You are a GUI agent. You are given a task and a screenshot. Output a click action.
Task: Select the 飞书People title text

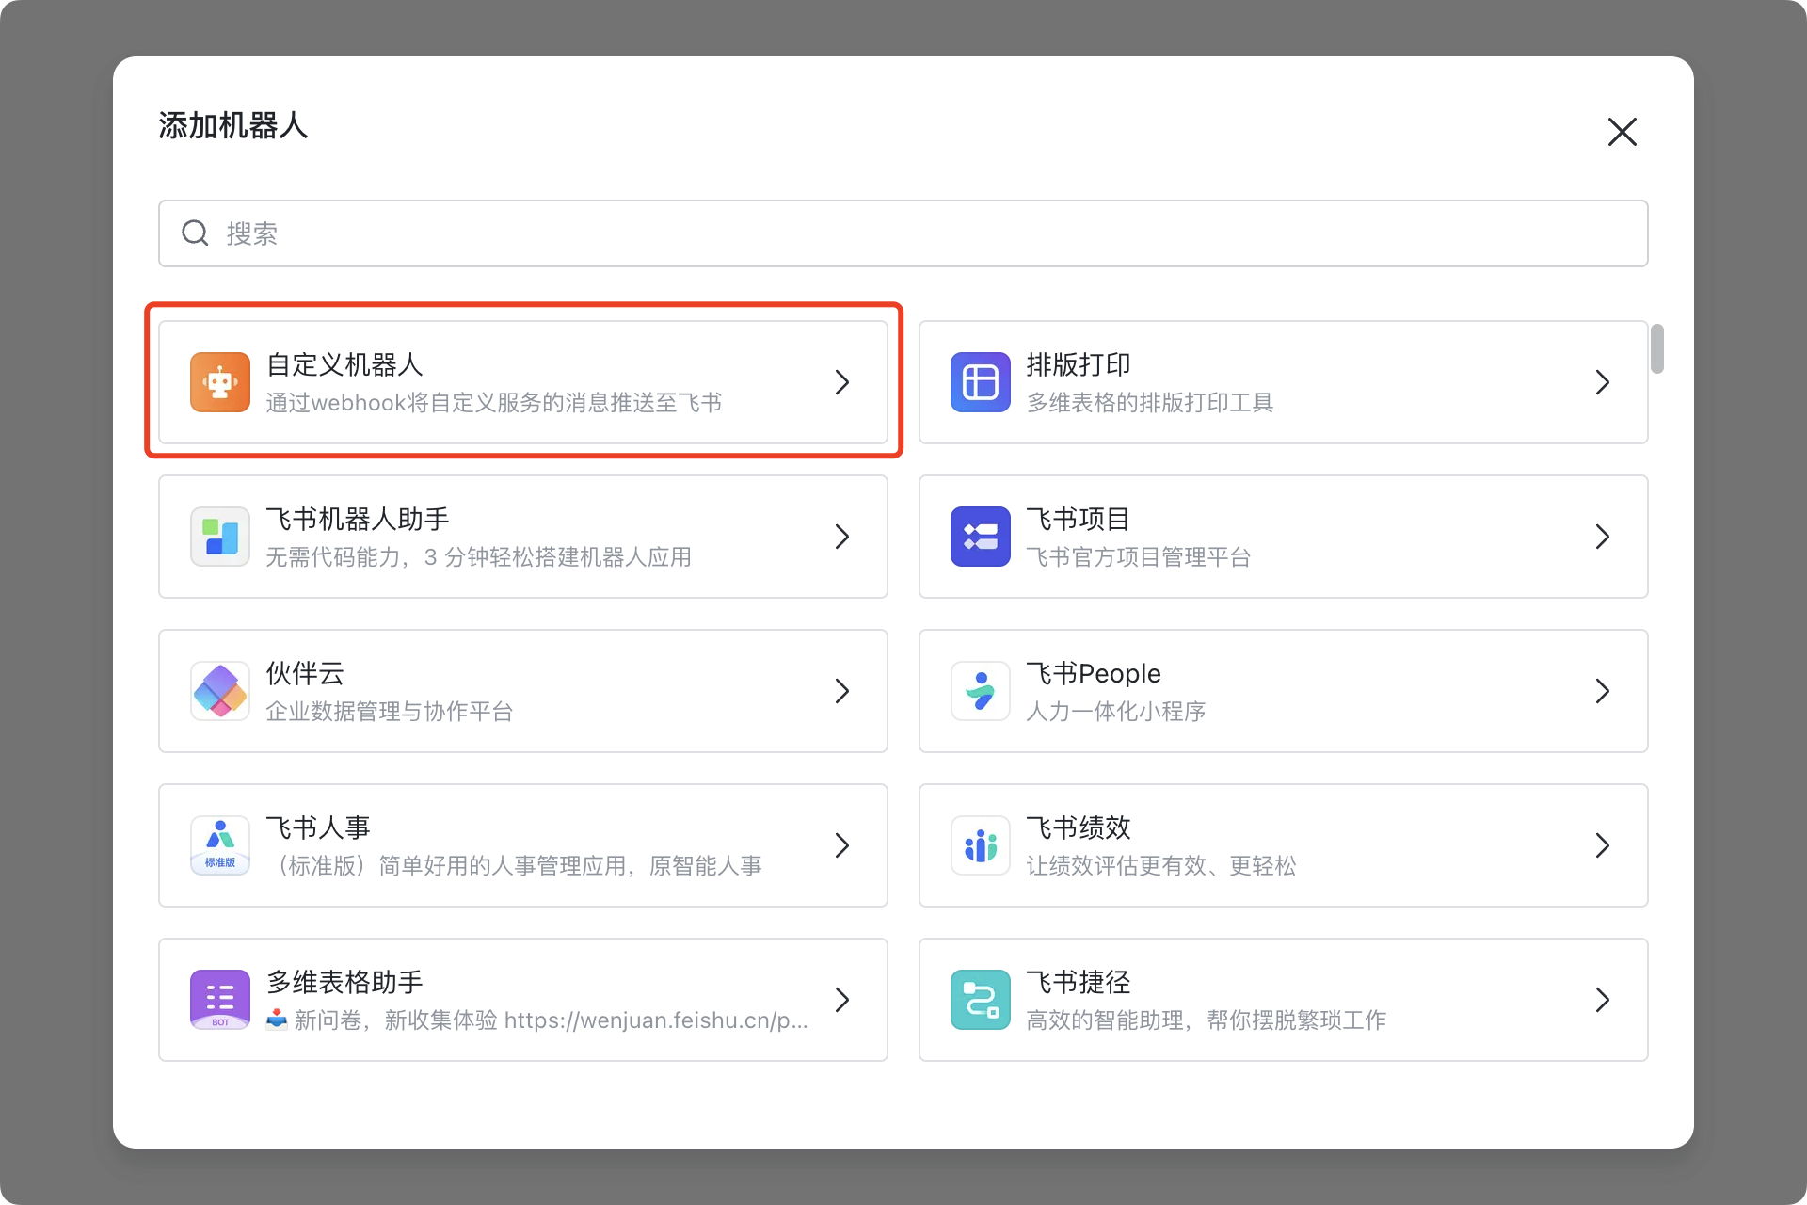[x=1094, y=673]
